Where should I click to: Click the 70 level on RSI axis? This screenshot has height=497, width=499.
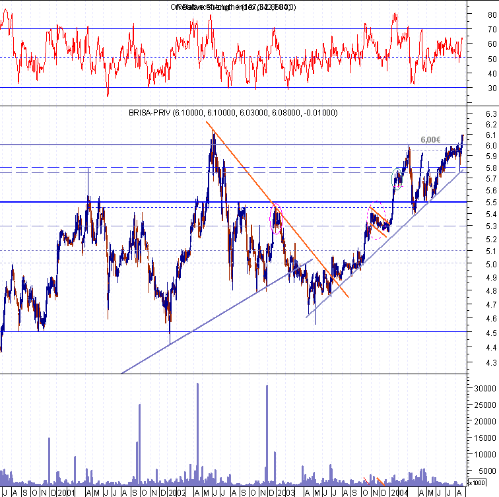point(492,29)
